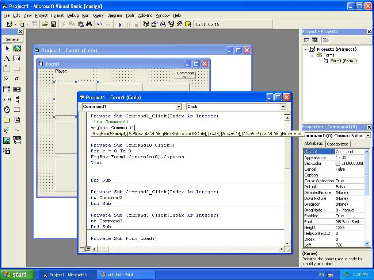Click View Object in the Project panel
This screenshot has height=280, width=374.
point(314,40)
